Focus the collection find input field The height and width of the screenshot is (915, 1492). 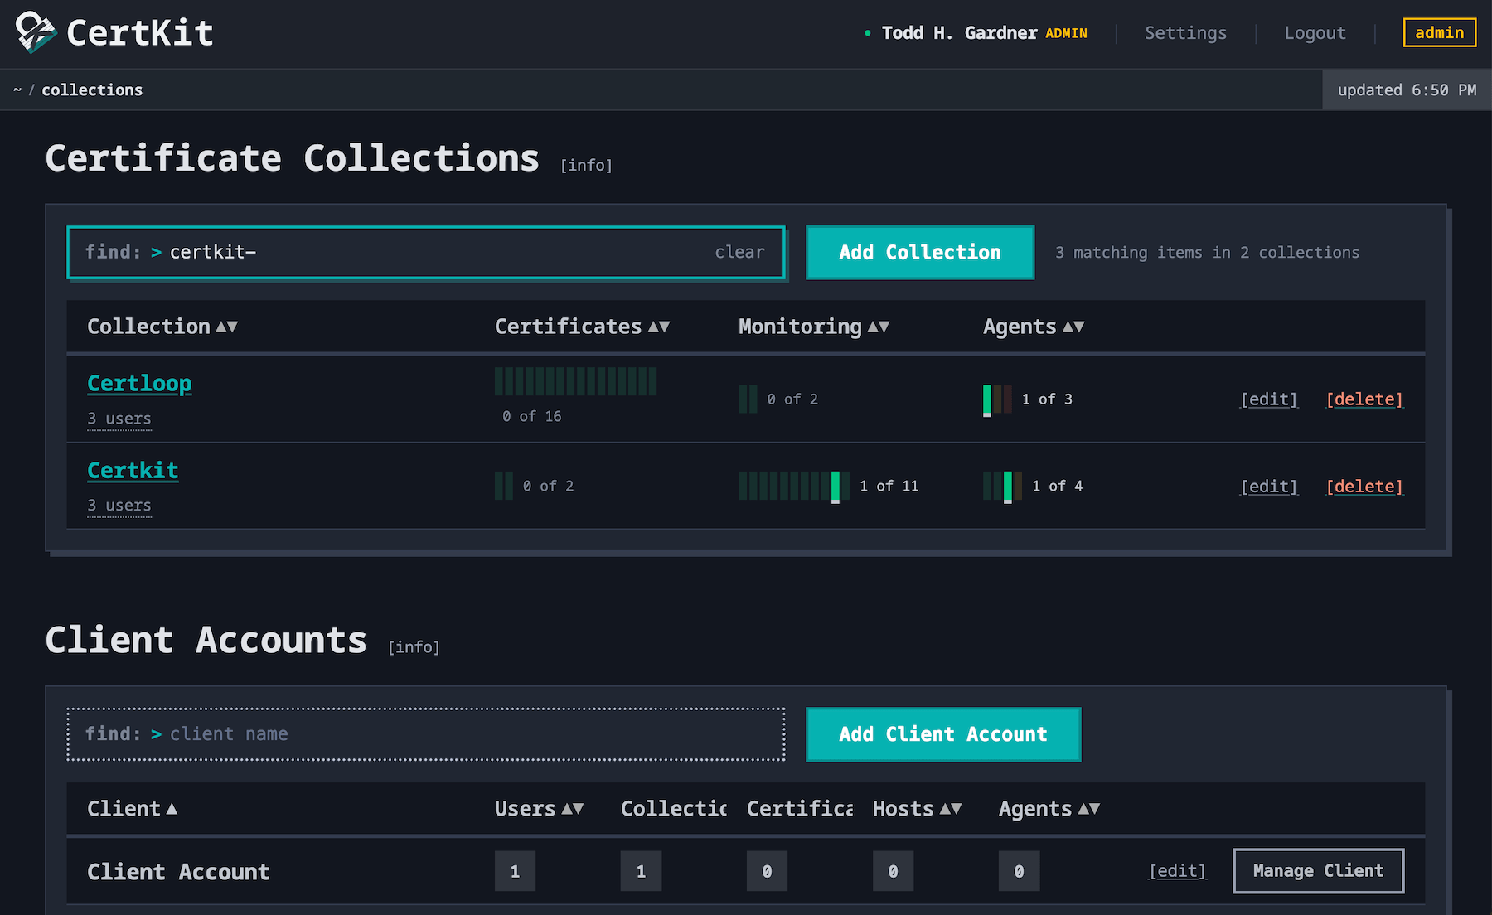(x=426, y=252)
